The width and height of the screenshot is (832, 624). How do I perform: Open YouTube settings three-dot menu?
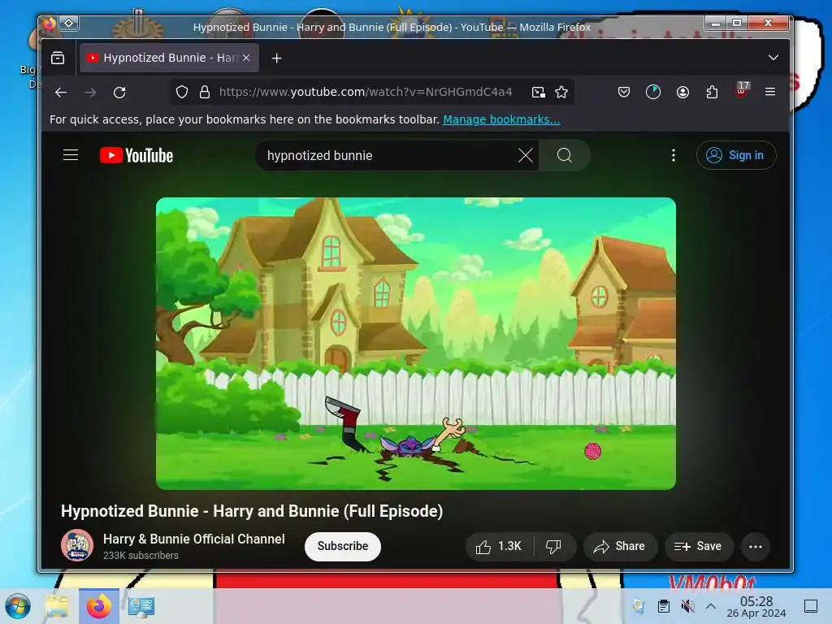(674, 155)
